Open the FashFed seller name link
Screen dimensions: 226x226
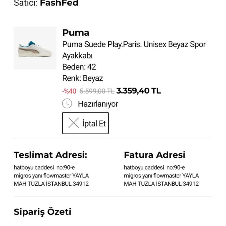pyautogui.click(x=59, y=3)
